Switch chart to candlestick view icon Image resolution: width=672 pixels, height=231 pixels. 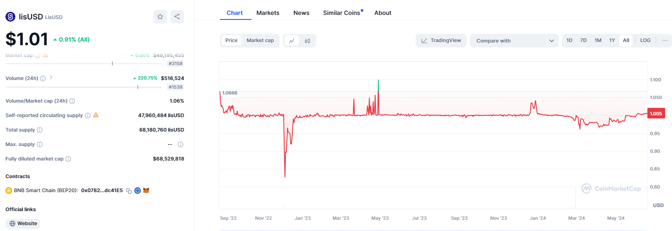[x=307, y=41]
